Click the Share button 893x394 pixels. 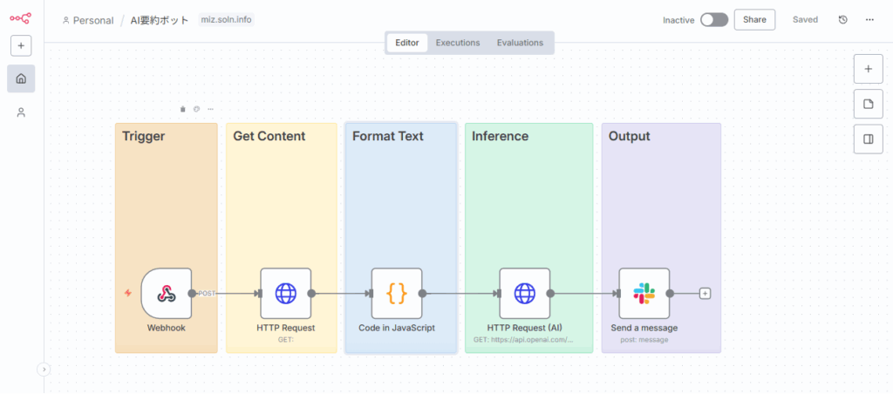[754, 20]
